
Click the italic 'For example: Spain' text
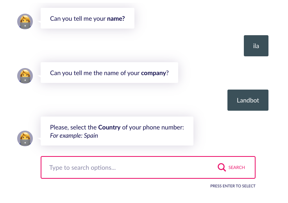[x=74, y=136]
